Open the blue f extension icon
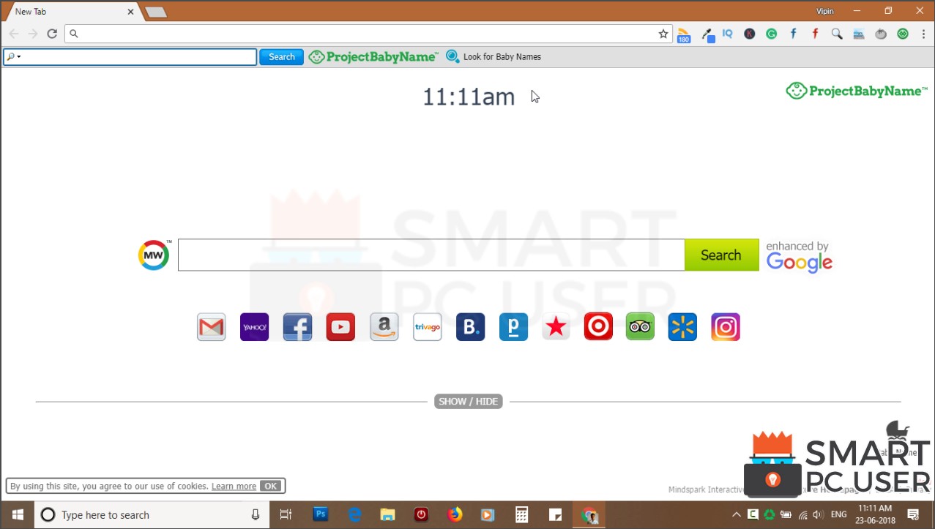The width and height of the screenshot is (935, 529). 793,34
